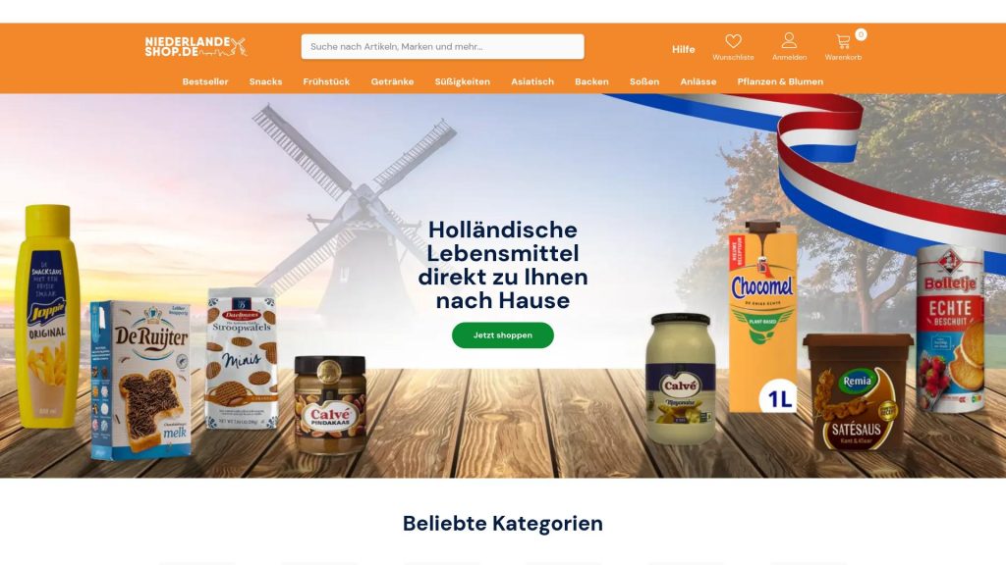
Task: Click the Anmelden user icon
Action: [x=789, y=41]
